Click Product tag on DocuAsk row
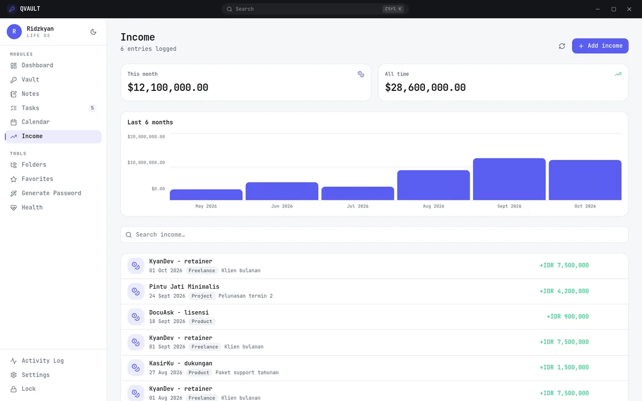This screenshot has width=642, height=401. coord(202,321)
